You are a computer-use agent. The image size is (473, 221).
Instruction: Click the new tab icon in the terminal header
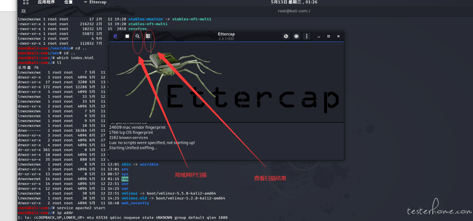23,11
